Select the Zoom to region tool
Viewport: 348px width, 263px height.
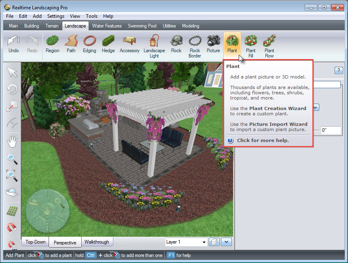pyautogui.click(x=12, y=176)
